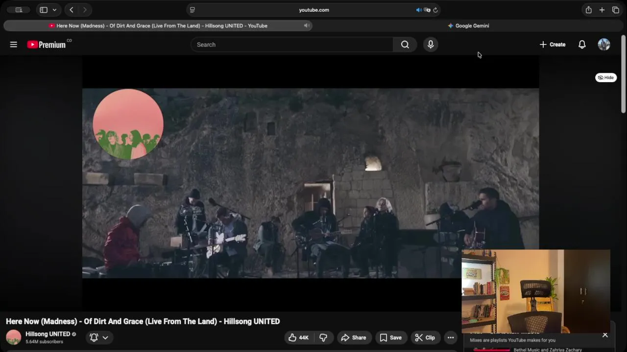Open the notifications bell
Image resolution: width=627 pixels, height=352 pixels.
pyautogui.click(x=582, y=44)
